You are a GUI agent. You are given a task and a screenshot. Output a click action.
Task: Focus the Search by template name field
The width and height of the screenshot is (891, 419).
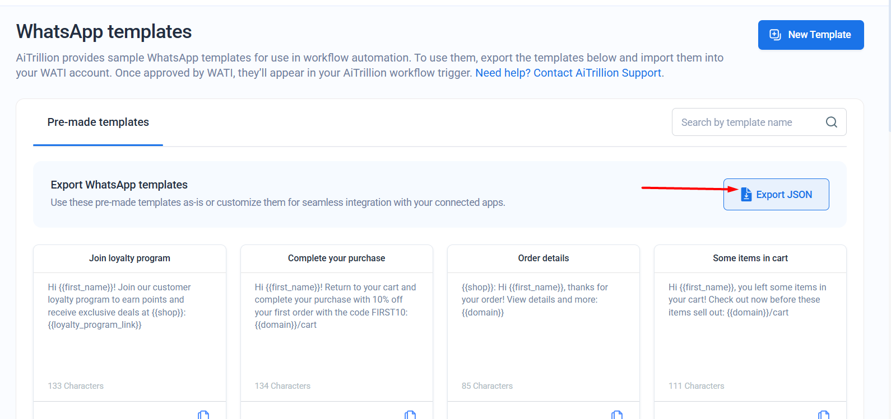tap(759, 122)
